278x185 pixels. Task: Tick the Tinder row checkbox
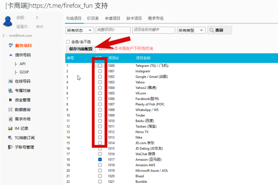click(x=100, y=115)
